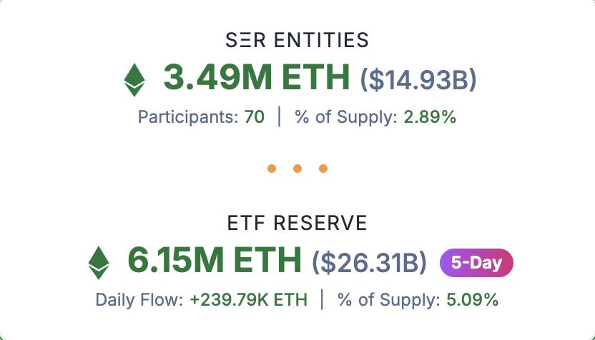Image resolution: width=595 pixels, height=340 pixels.
Task: Click the +239.79K ETH daily flow value
Action: pyautogui.click(x=248, y=300)
